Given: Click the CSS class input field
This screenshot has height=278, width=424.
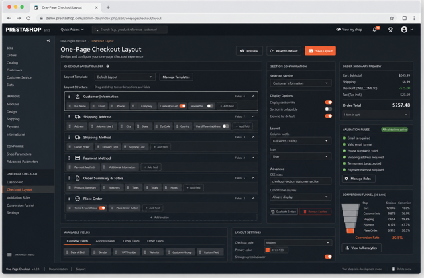Looking at the screenshot, I should 300,181.
